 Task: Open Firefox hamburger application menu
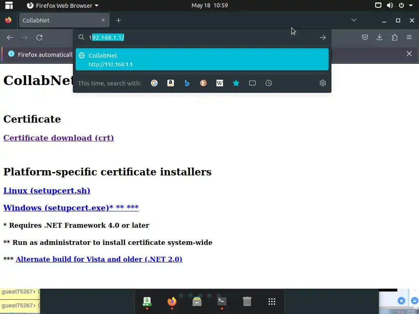click(x=409, y=37)
